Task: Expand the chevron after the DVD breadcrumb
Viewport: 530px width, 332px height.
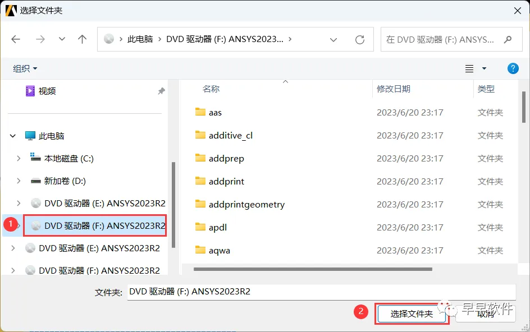Action: point(290,39)
